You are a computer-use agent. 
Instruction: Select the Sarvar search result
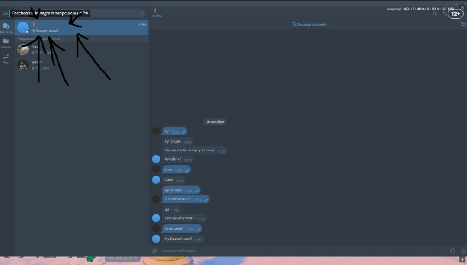coord(82,65)
